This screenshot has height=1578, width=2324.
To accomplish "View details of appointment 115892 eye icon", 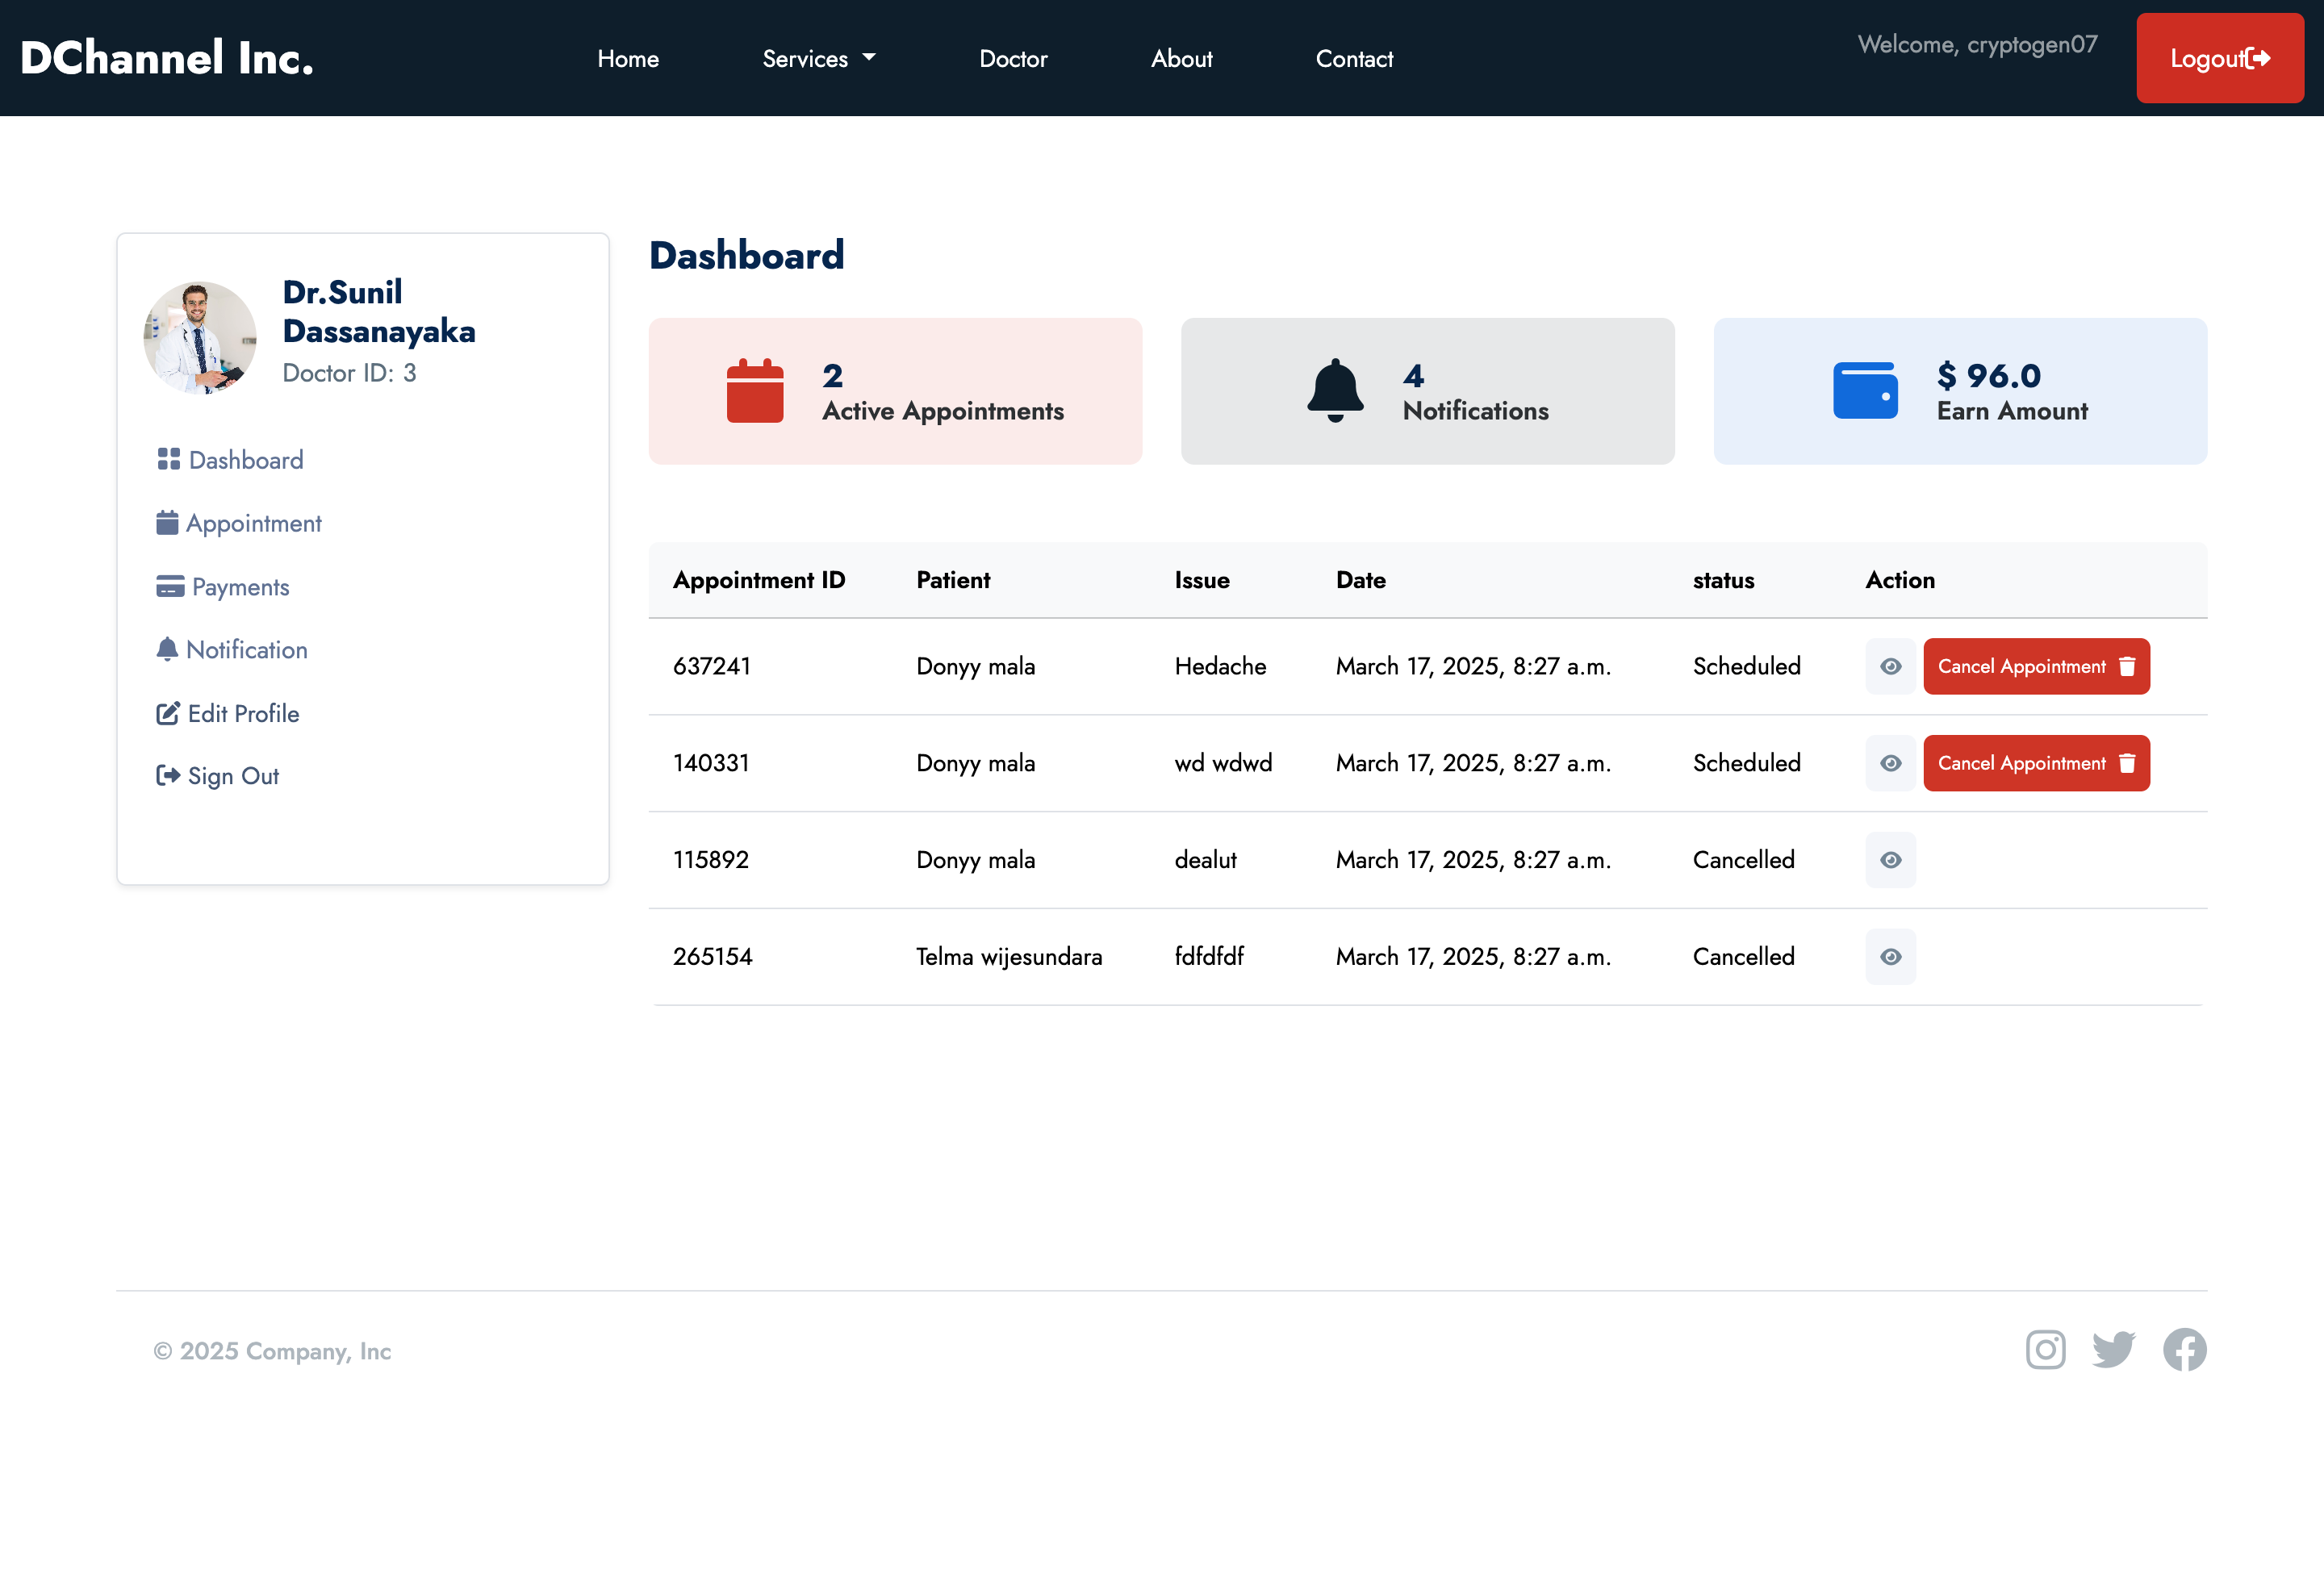I will pyautogui.click(x=1890, y=860).
